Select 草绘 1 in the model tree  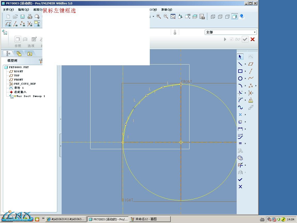(x=19, y=88)
